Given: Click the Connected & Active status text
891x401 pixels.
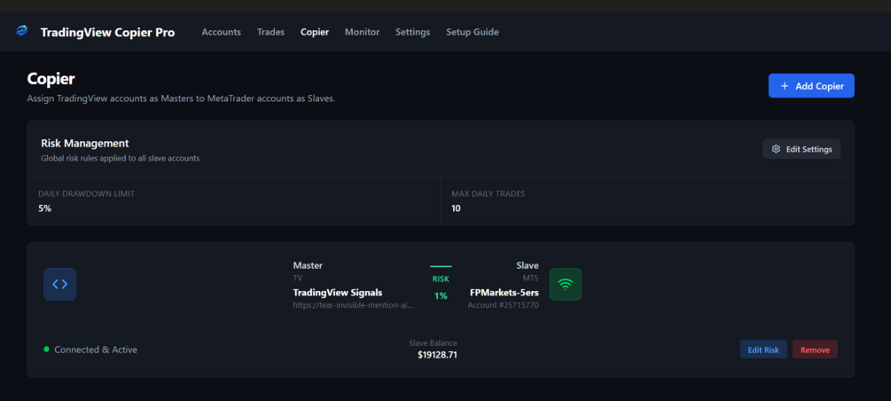Looking at the screenshot, I should [96, 350].
